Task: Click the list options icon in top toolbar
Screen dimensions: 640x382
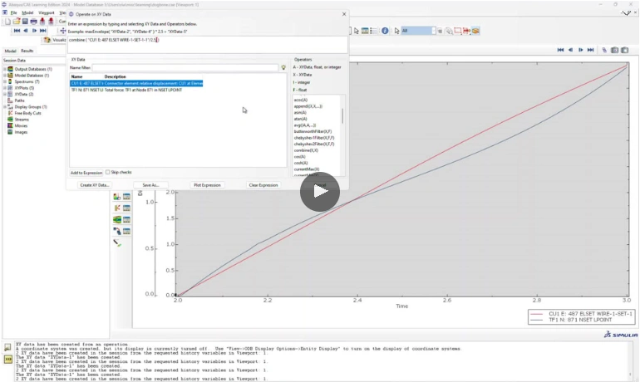Action: coord(373,31)
